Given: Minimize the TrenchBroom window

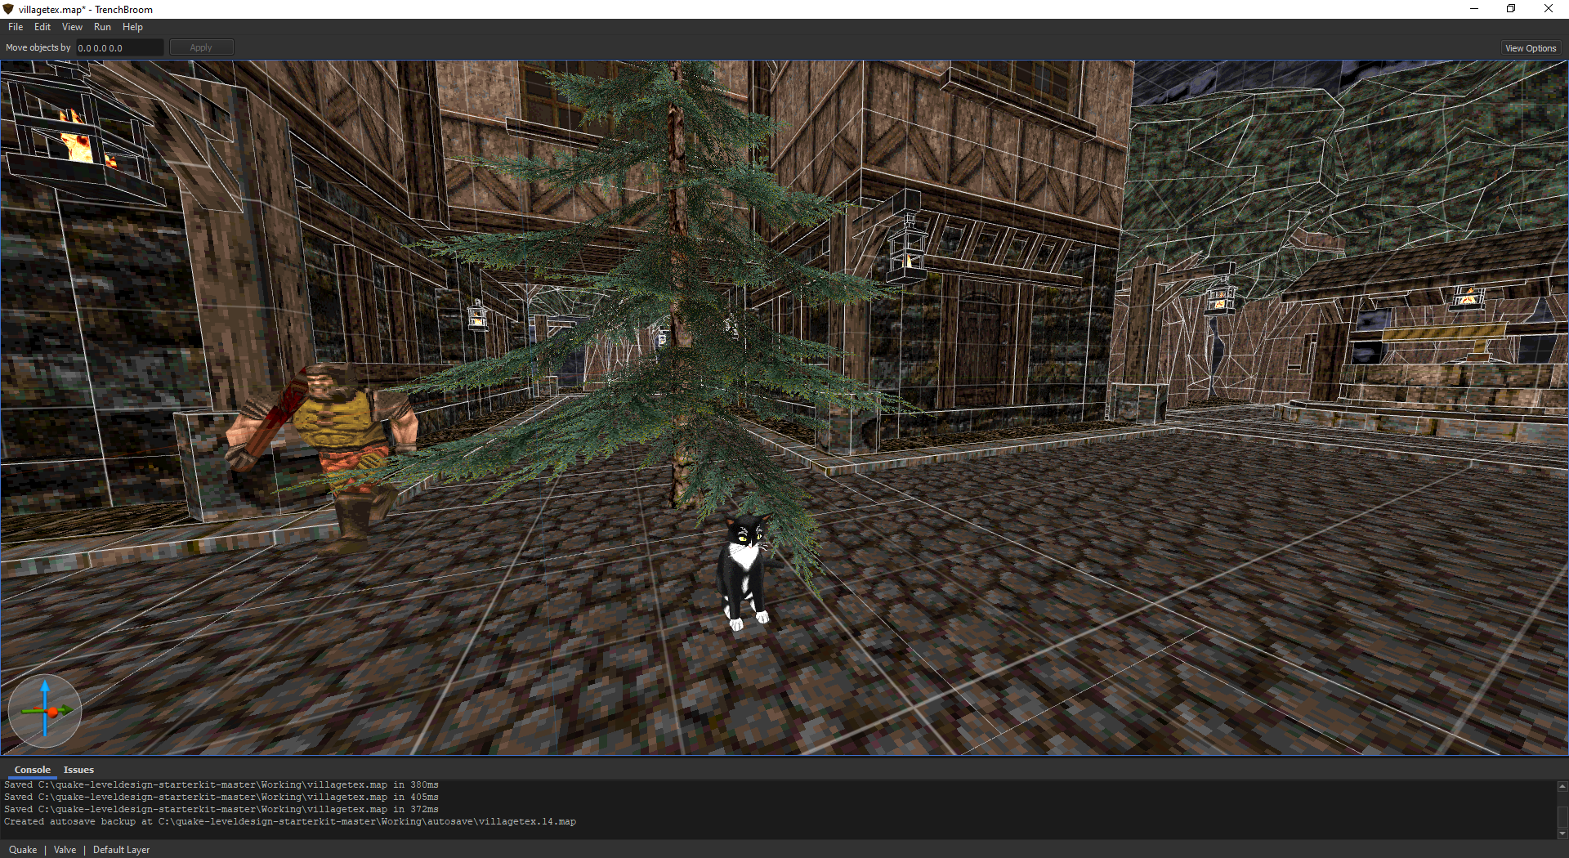Looking at the screenshot, I should tap(1474, 9).
